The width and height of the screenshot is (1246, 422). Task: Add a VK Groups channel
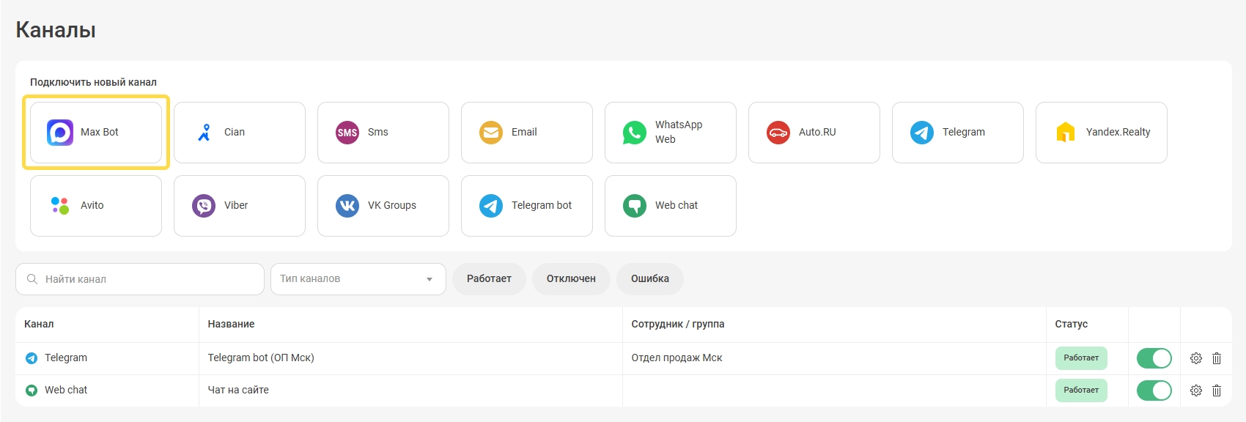click(x=383, y=206)
